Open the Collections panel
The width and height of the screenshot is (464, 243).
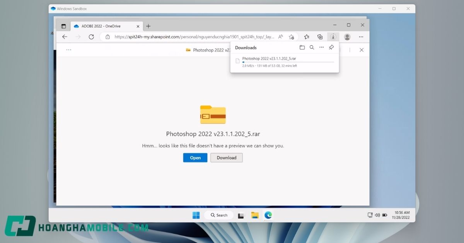pos(320,37)
